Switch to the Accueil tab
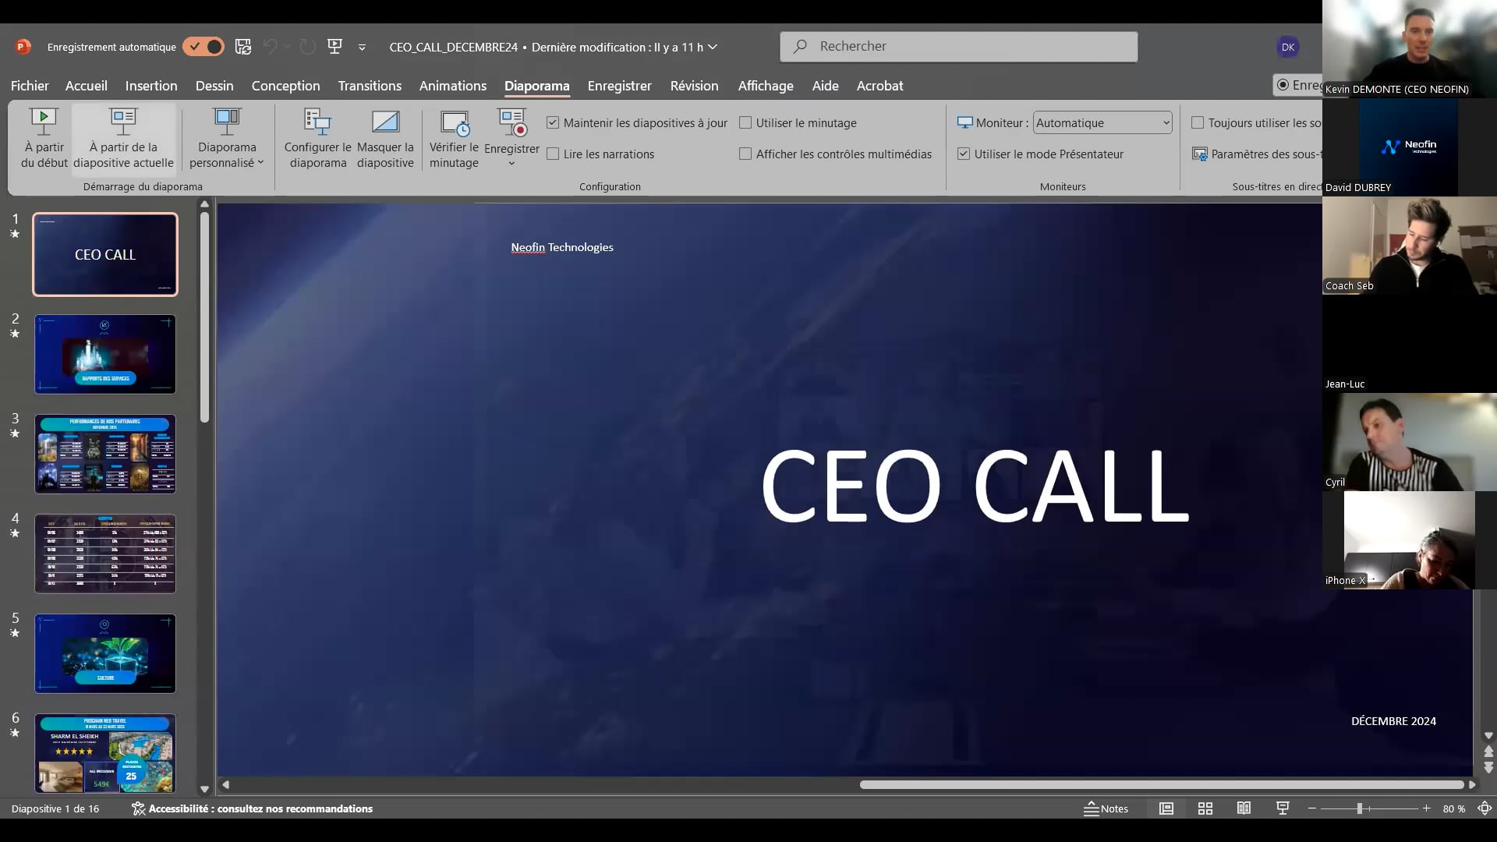The height and width of the screenshot is (842, 1497). tap(87, 86)
